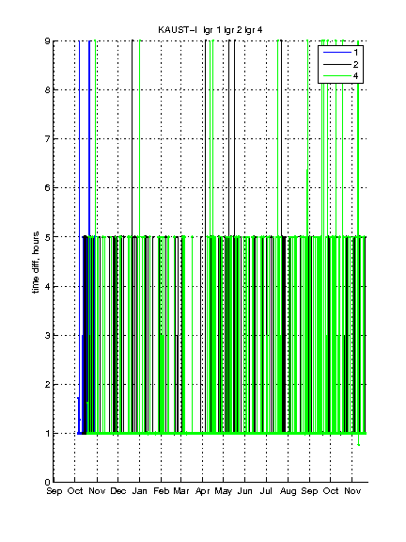Click the Feb tick label on the x-axis
The width and height of the screenshot is (406, 542).
coord(162,491)
